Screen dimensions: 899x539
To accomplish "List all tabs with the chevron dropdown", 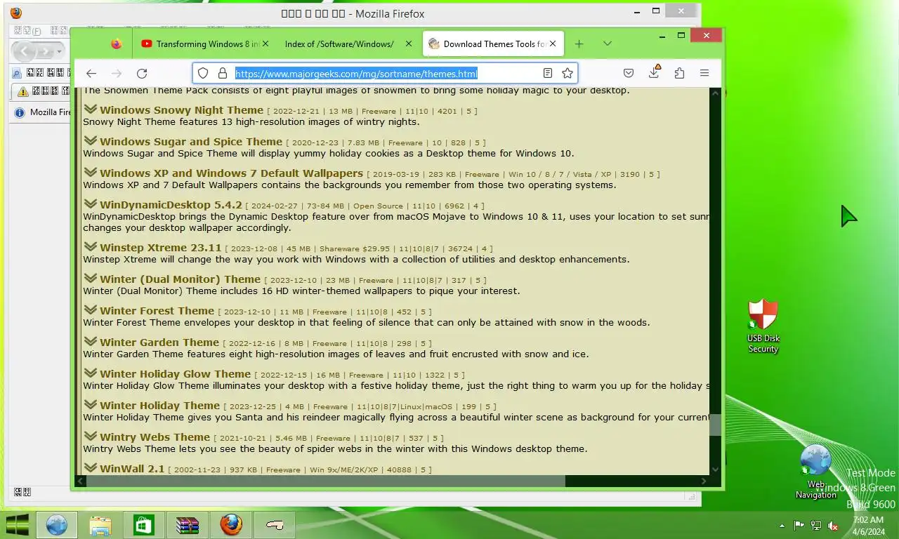I will (x=608, y=44).
